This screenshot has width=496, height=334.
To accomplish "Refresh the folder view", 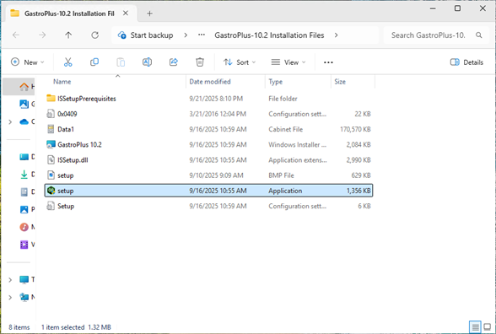I will (x=94, y=35).
